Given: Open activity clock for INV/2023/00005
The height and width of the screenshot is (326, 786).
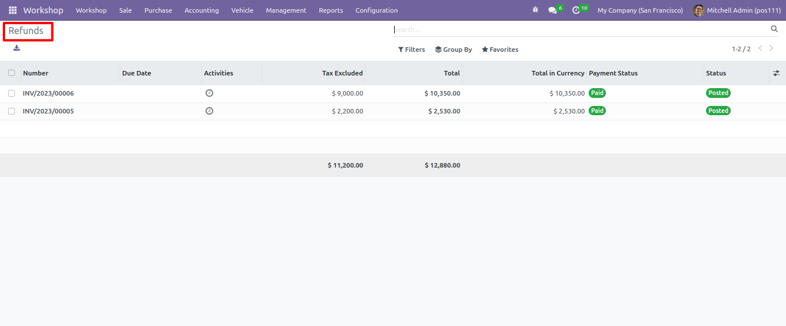Looking at the screenshot, I should click(x=209, y=111).
